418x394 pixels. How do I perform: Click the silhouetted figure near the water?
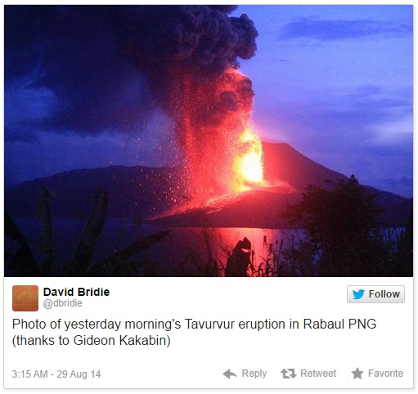[239, 257]
